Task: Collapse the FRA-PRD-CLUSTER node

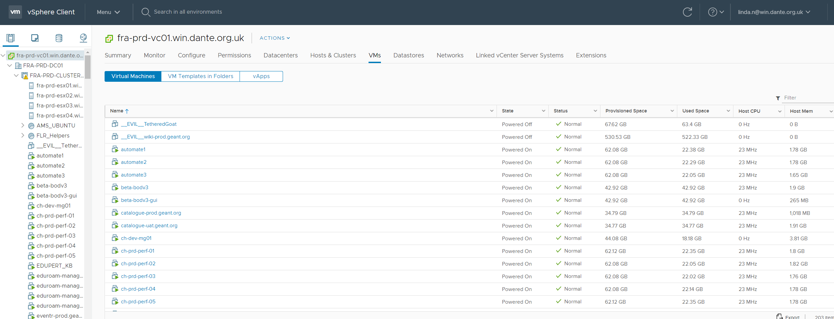Action: pyautogui.click(x=16, y=75)
